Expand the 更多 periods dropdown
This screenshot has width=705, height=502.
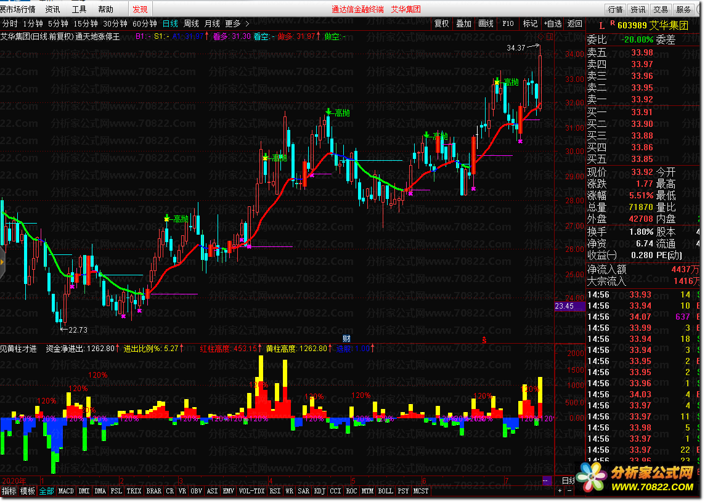point(233,23)
